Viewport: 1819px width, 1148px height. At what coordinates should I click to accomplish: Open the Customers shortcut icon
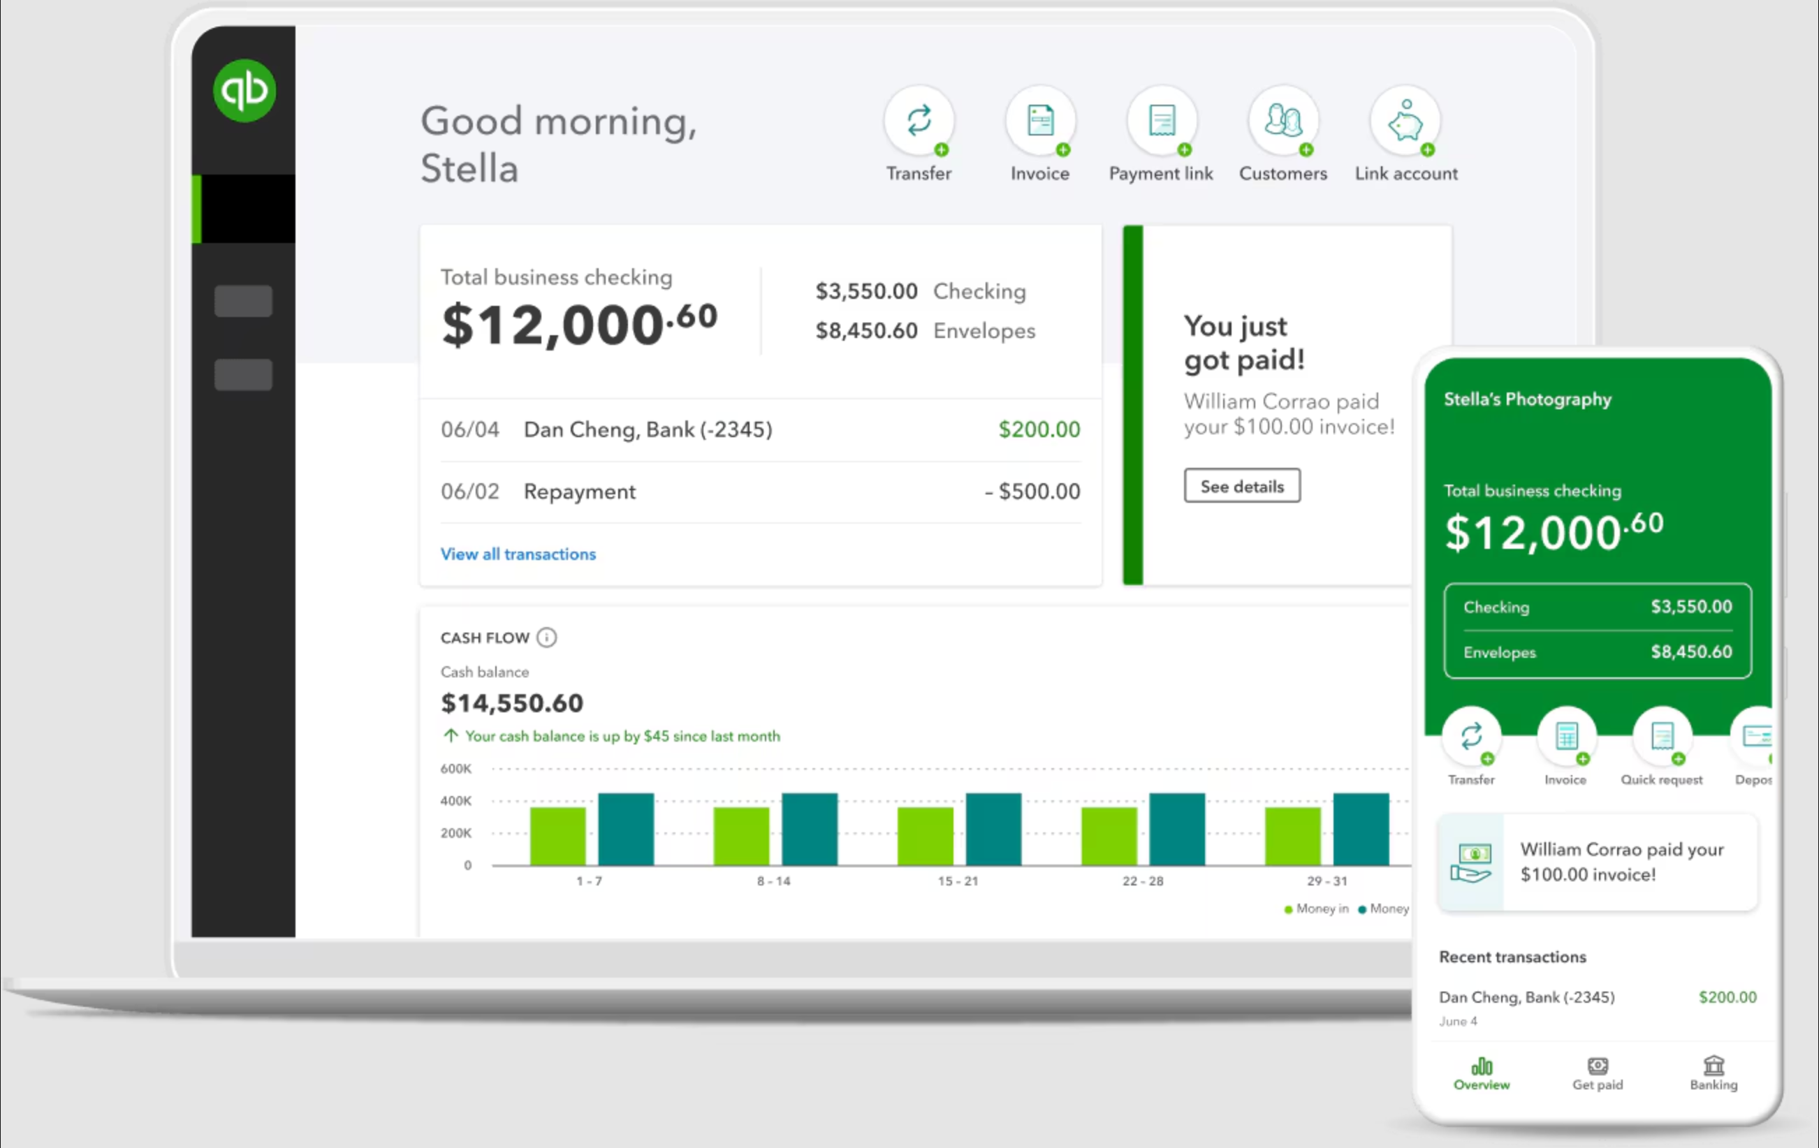click(1283, 121)
